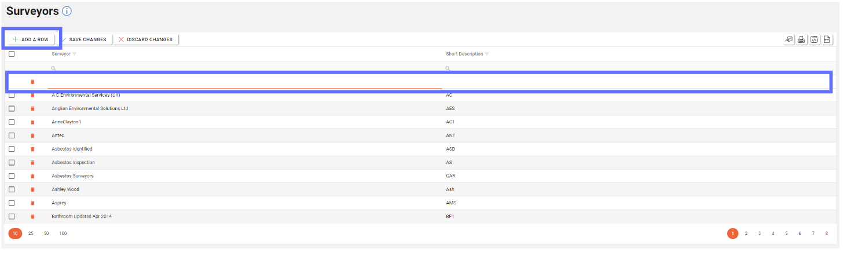Click the Surveyor name field in new row
This screenshot has width=843, height=253.
click(243, 82)
